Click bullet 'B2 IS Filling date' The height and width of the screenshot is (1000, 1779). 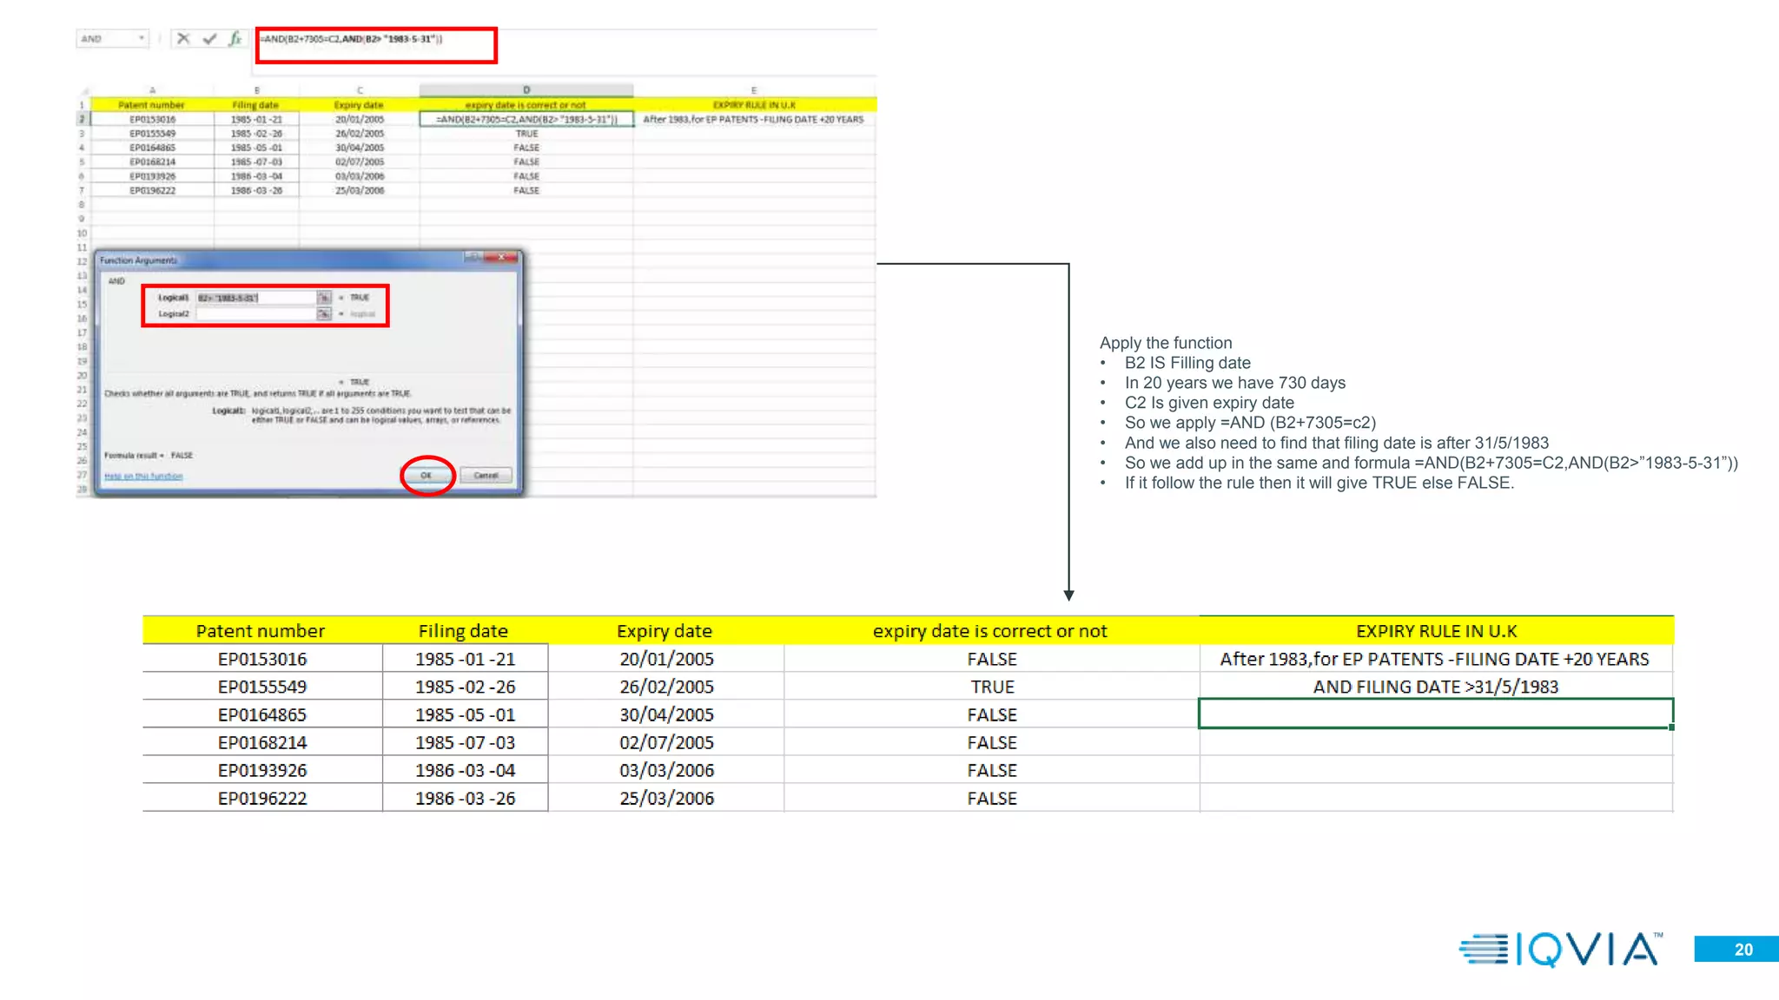click(x=1187, y=363)
